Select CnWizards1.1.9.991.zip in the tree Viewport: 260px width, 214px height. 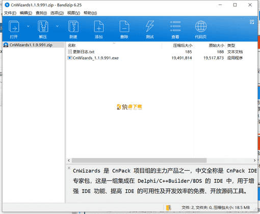tap(31, 45)
